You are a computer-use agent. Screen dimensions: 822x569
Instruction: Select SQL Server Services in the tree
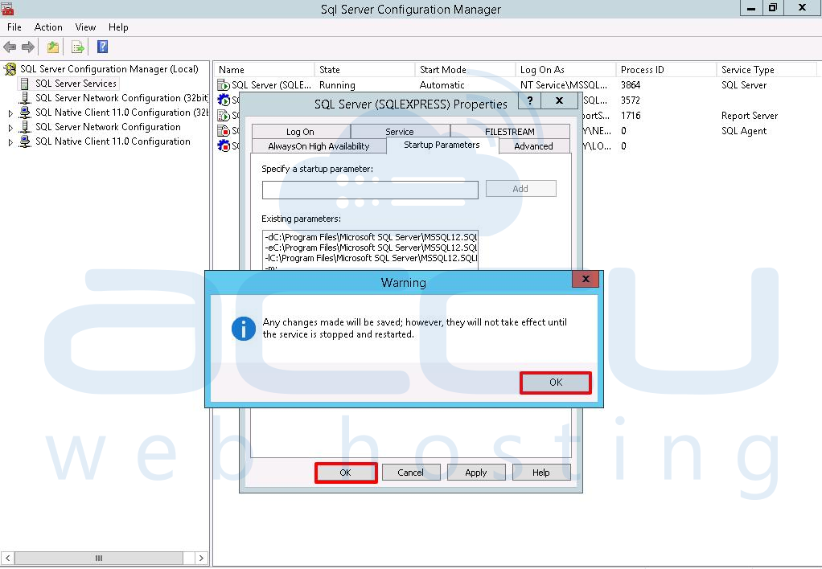pos(76,84)
